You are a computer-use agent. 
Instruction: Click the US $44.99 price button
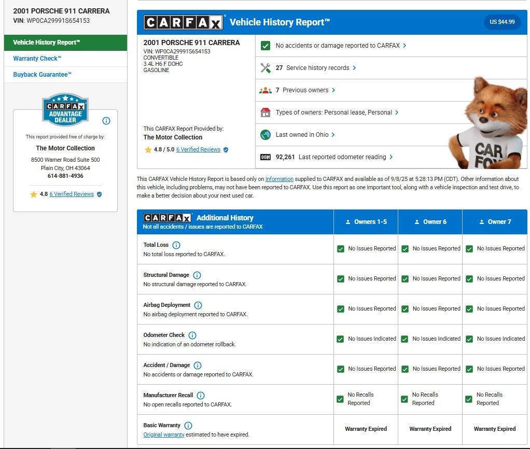(502, 22)
